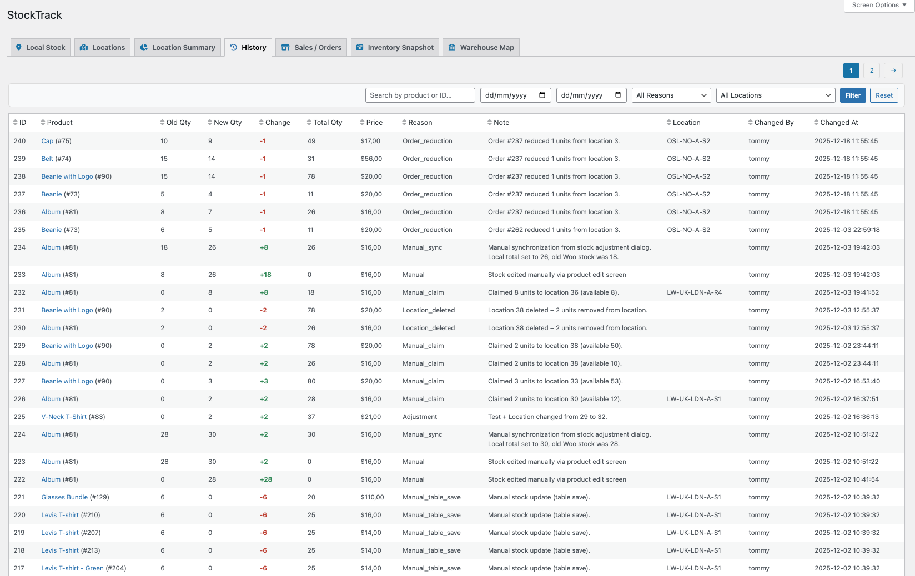
Task: Open the Glasses Bundle product link
Action: point(64,497)
